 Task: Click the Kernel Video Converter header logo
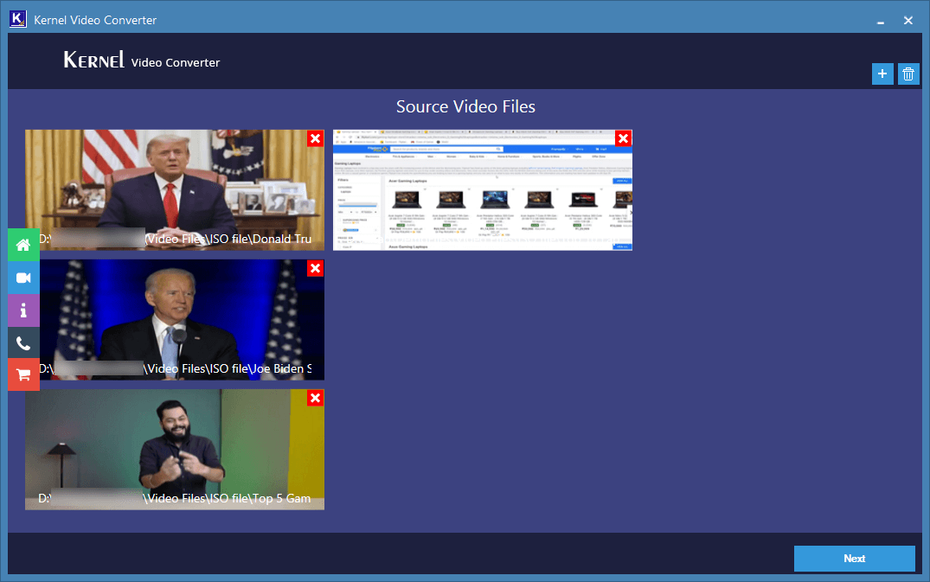(142, 60)
